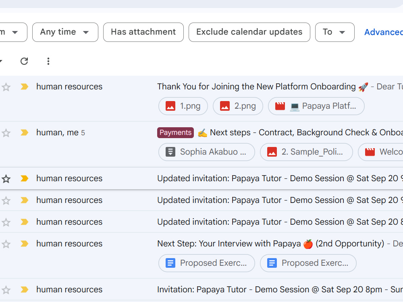Open Invitation Papaya Tutor Demo Session 8pm
This screenshot has height=302, width=403.
pos(201,290)
